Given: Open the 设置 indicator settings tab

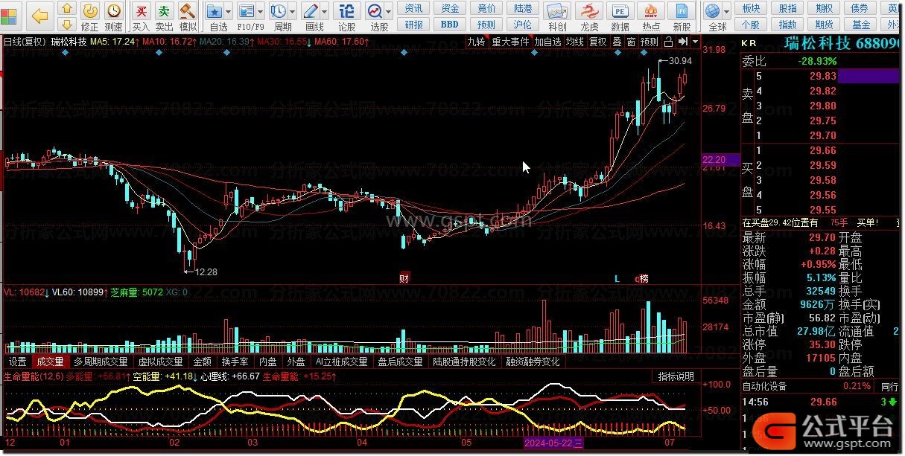Looking at the screenshot, I should (x=18, y=362).
